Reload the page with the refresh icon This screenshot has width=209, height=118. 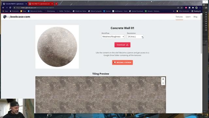[x=10, y=8]
